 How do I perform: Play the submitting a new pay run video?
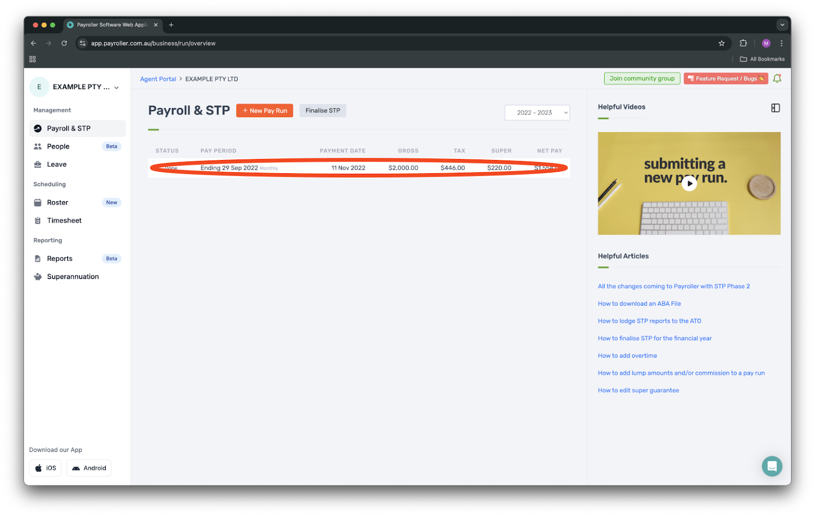pos(689,183)
